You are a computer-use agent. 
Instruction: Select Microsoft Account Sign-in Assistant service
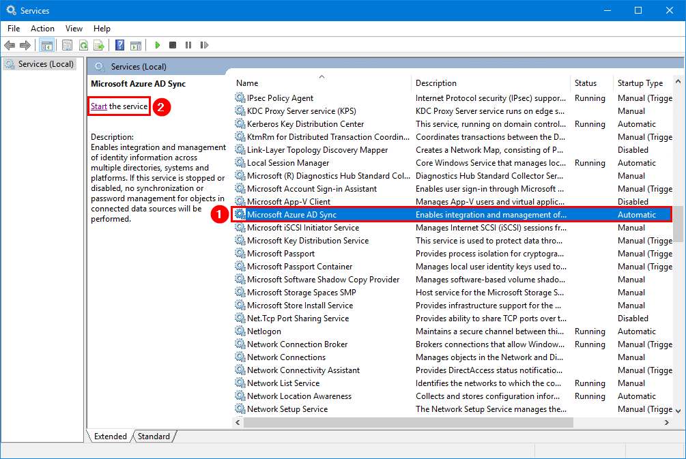pos(453,189)
